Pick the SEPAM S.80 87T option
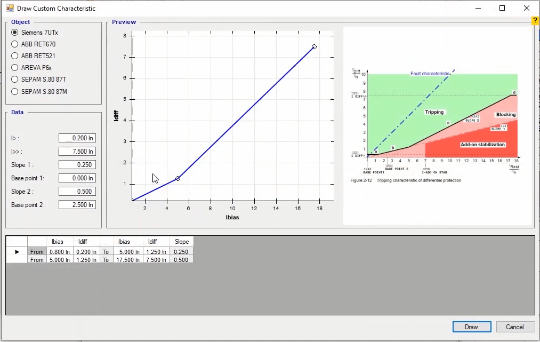 click(x=15, y=79)
